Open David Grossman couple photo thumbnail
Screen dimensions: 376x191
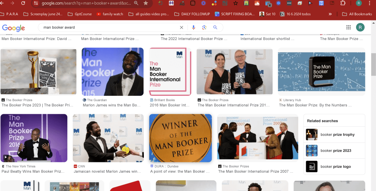(234, 72)
